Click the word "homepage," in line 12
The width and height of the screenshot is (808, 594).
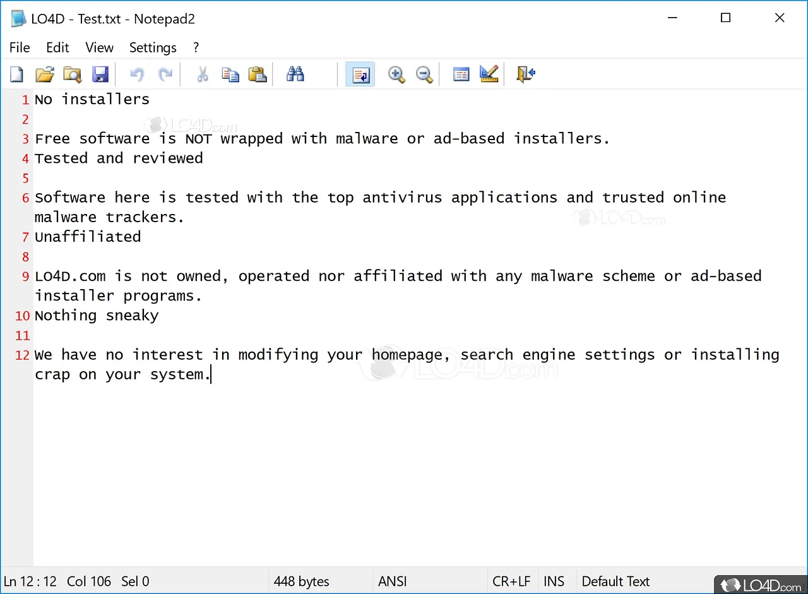[411, 355]
